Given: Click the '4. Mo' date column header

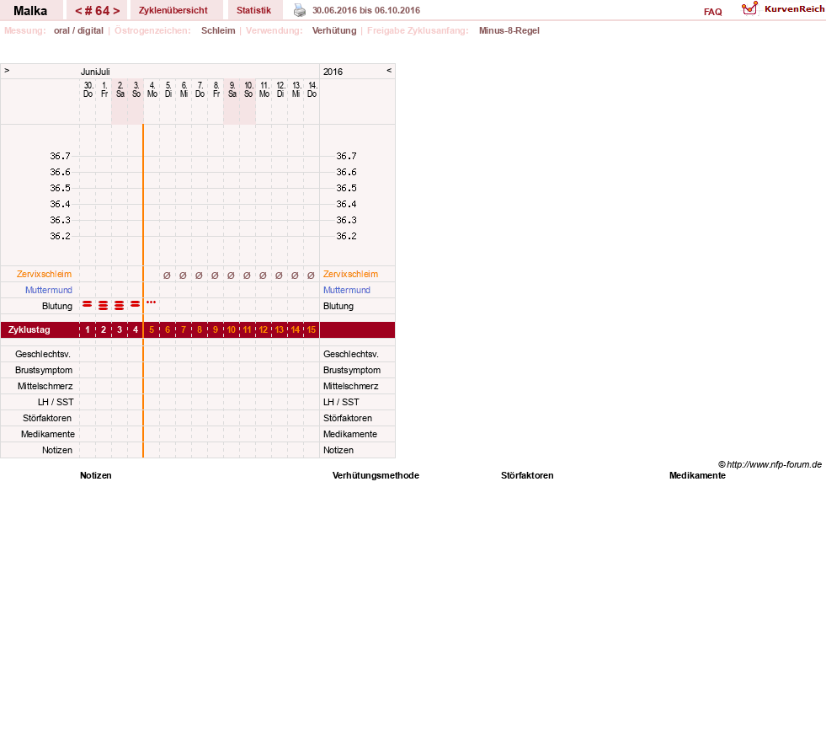Looking at the screenshot, I should (152, 89).
